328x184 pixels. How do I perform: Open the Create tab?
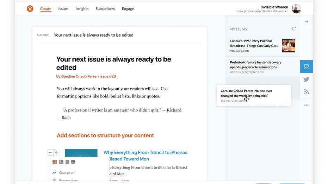pyautogui.click(x=45, y=8)
